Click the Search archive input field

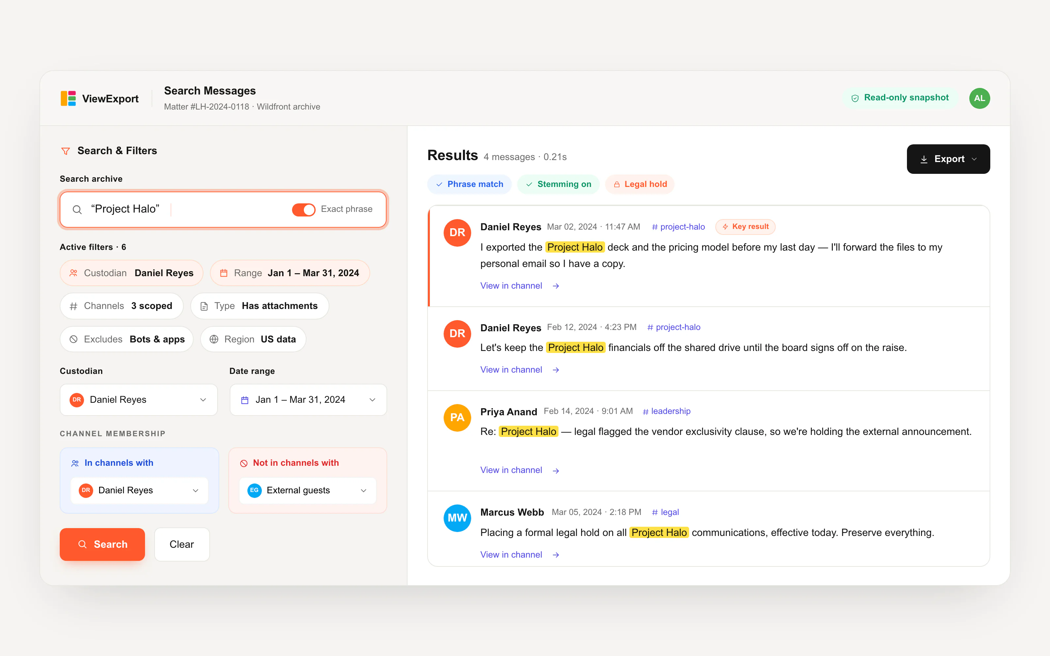coord(223,210)
